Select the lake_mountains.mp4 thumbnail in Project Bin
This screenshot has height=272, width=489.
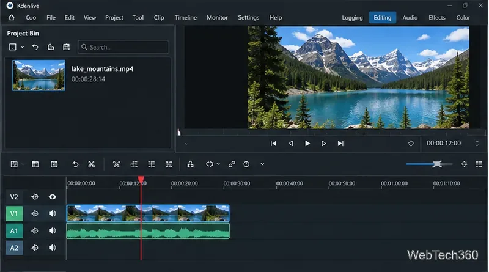coord(39,75)
